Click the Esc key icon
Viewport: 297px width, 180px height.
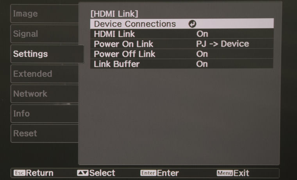pyautogui.click(x=19, y=173)
